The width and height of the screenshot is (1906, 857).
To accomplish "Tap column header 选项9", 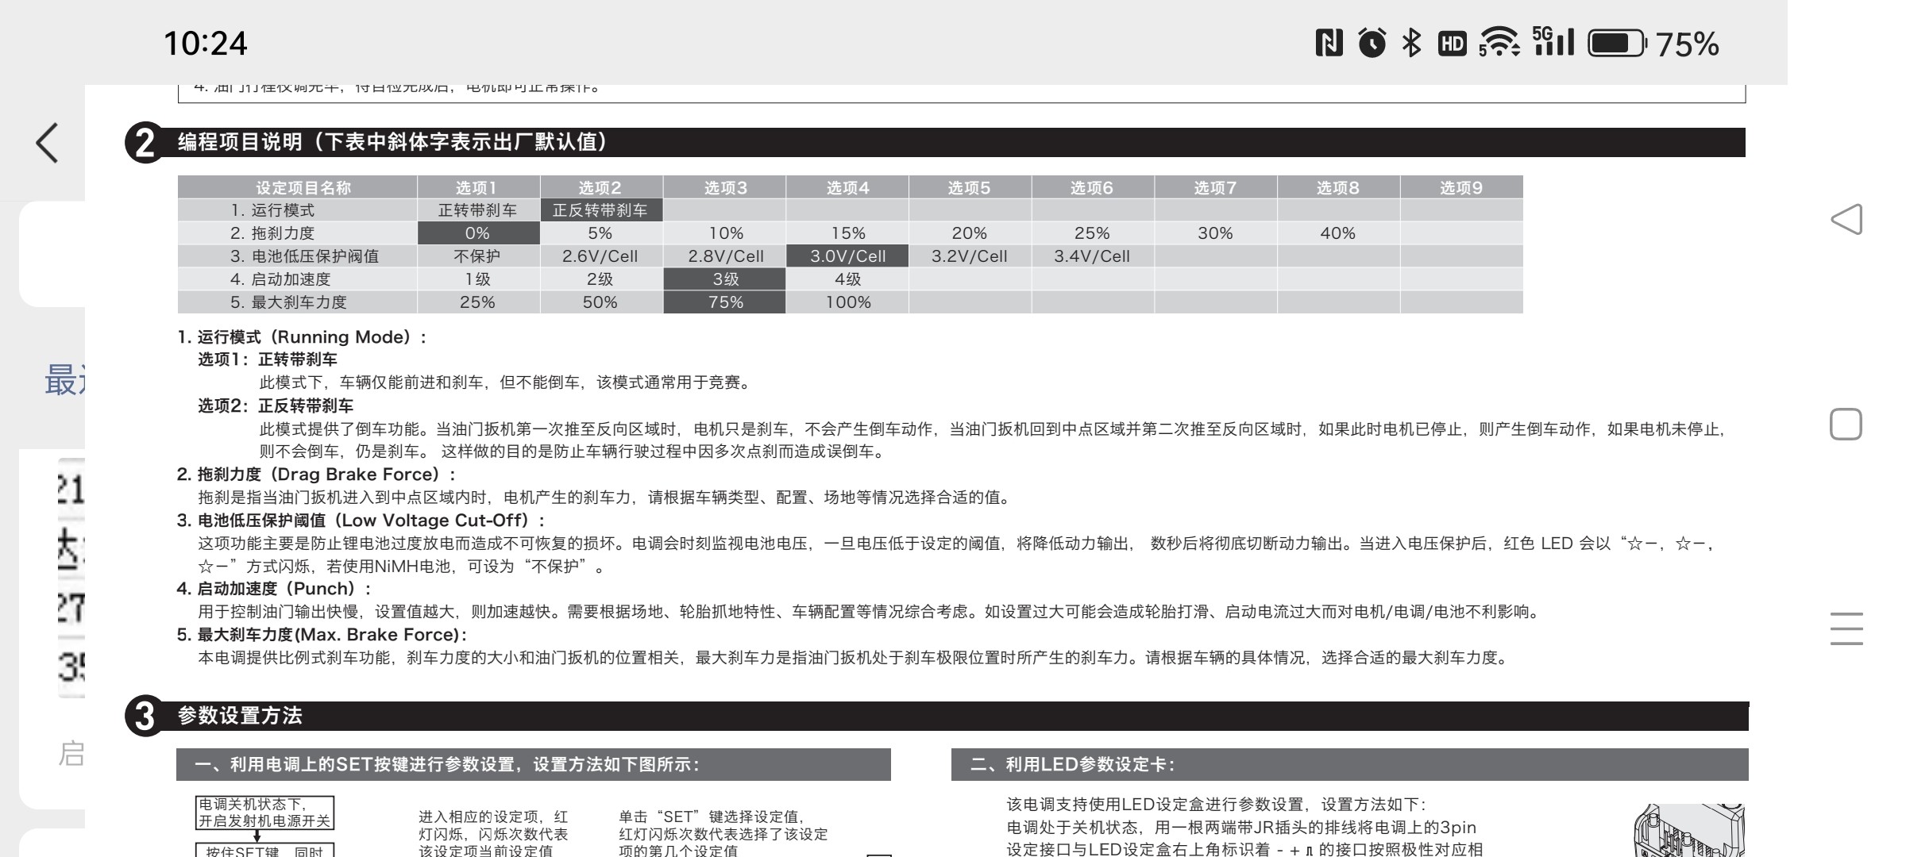I will click(1461, 187).
